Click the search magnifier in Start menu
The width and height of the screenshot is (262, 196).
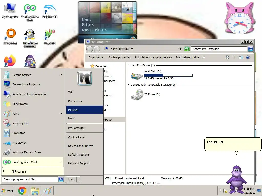click(x=61, y=179)
